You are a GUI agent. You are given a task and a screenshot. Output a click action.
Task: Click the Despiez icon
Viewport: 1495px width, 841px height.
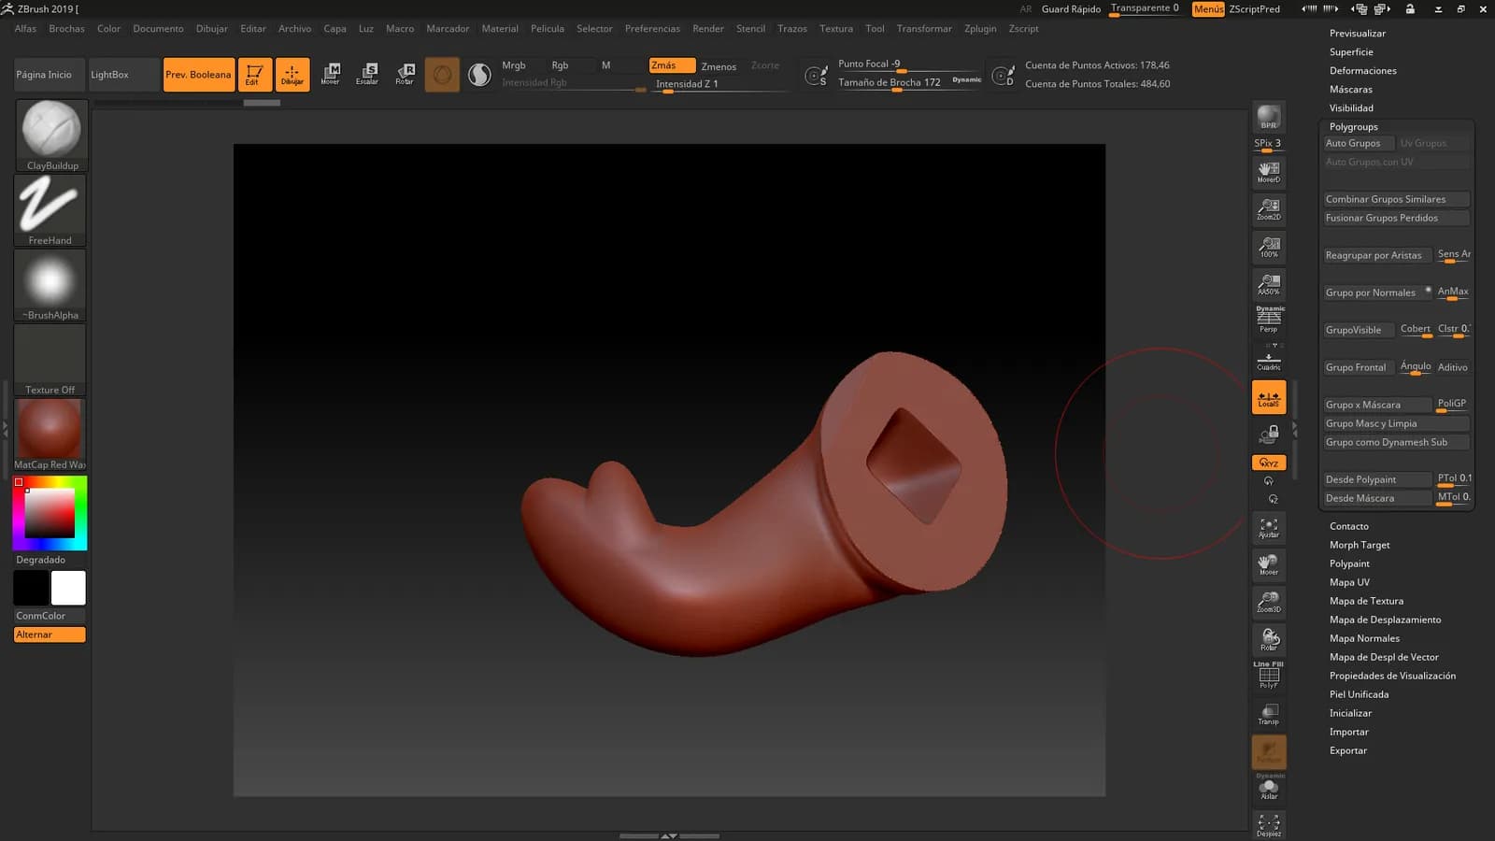[x=1269, y=825]
